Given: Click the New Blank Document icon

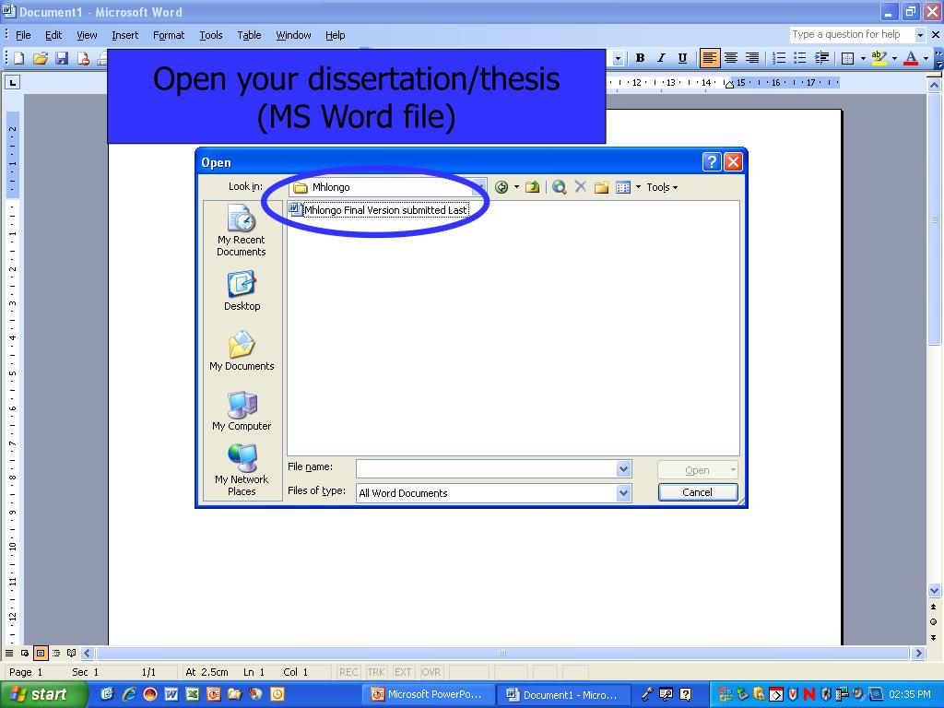Looking at the screenshot, I should 18,58.
